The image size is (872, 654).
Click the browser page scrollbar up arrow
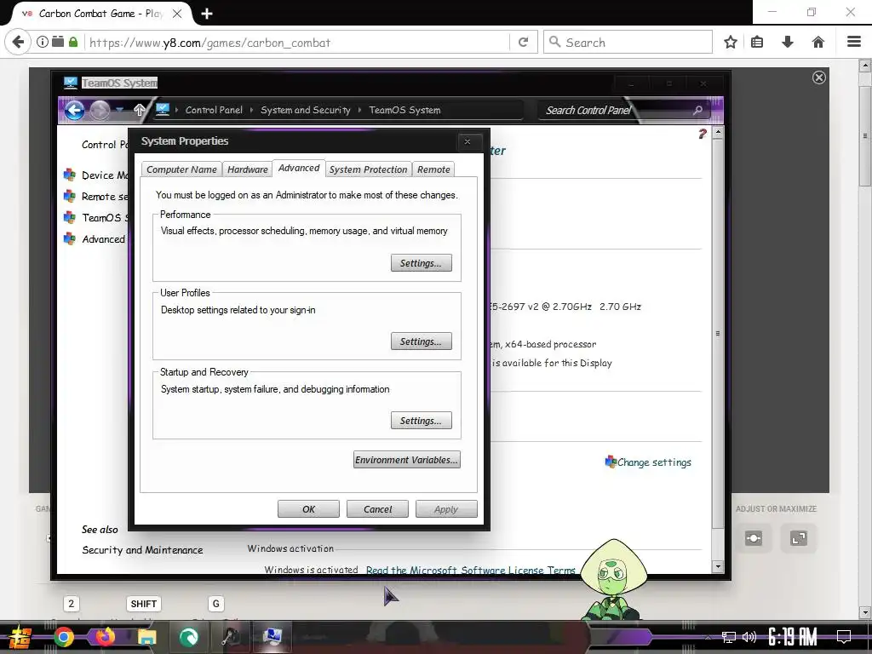pyautogui.click(x=865, y=65)
